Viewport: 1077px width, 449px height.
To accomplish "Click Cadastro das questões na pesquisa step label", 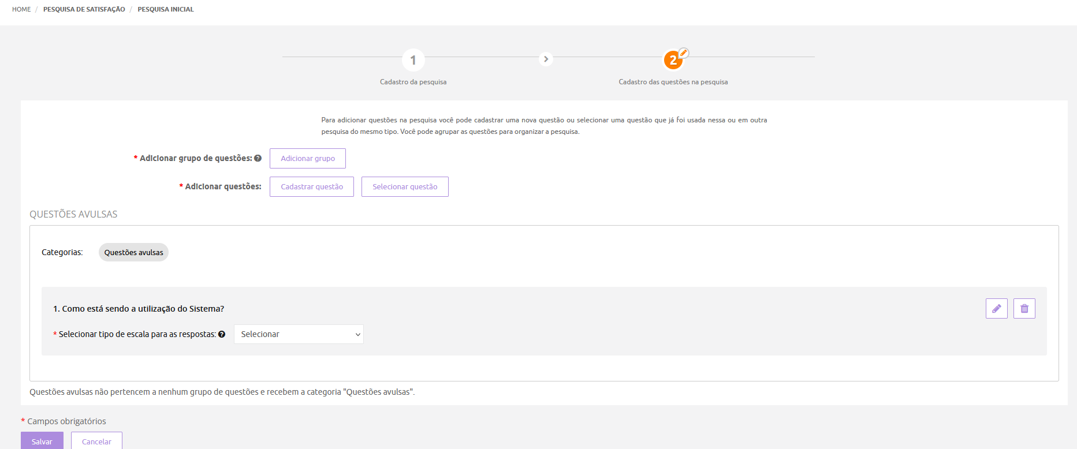I will 673,82.
